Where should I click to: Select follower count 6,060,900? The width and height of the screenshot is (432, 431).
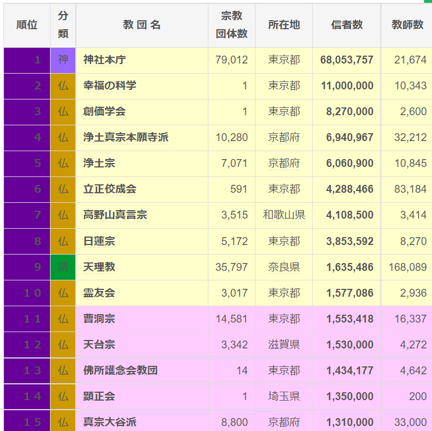click(x=350, y=163)
